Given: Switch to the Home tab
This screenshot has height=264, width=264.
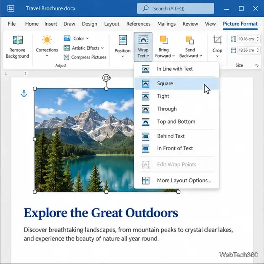Looking at the screenshot, I should pyautogui.click(x=32, y=24).
